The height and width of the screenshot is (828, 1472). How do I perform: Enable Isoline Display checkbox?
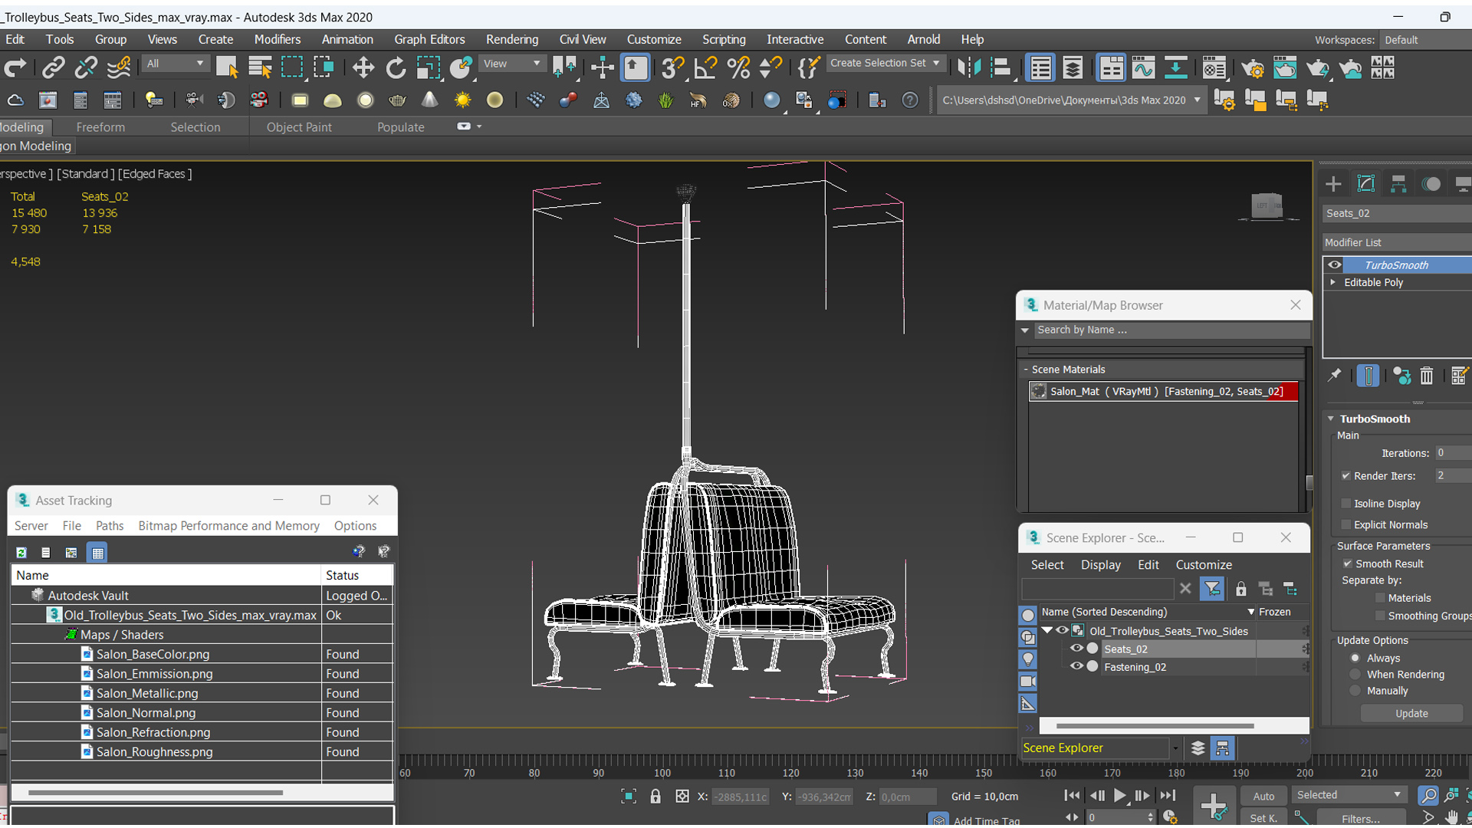[x=1345, y=503]
